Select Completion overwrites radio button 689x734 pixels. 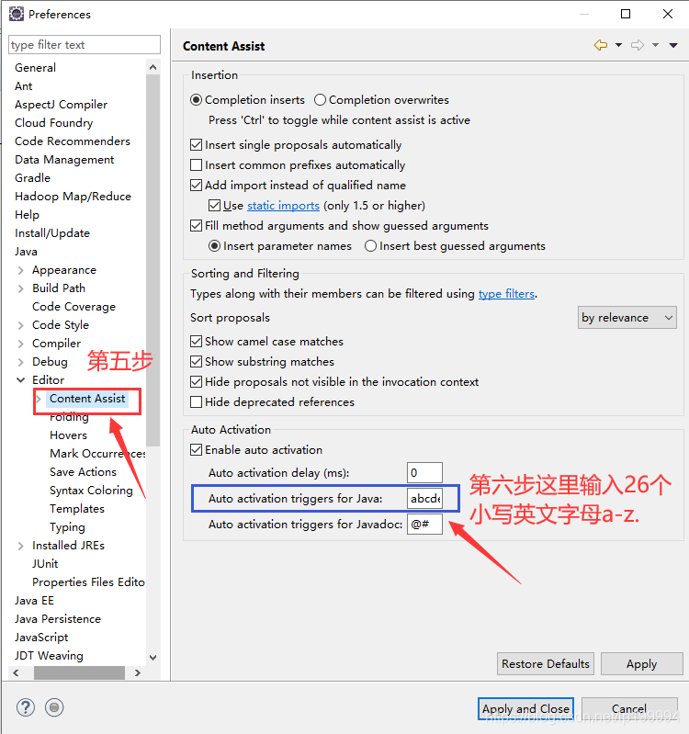point(321,100)
